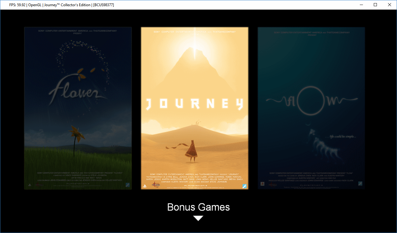The width and height of the screenshot is (397, 233).
Task: Click thatgamecompany logo on Journey poster
Action: [156, 185]
